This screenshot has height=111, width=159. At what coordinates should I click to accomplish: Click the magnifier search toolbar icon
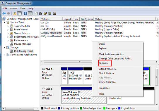[50, 13]
